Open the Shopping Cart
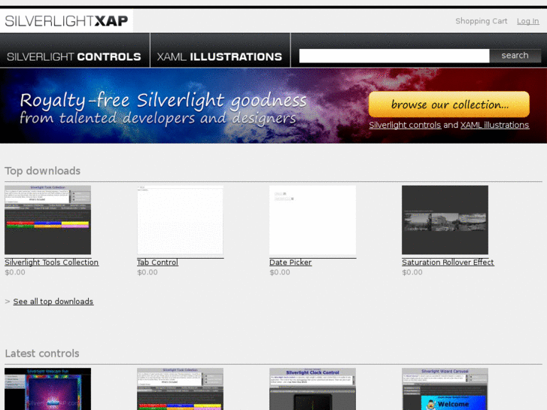 481,21
